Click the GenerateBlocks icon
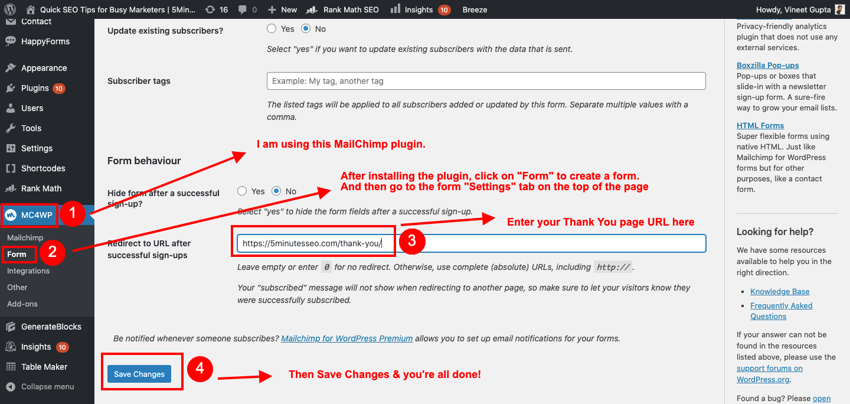 [10, 327]
